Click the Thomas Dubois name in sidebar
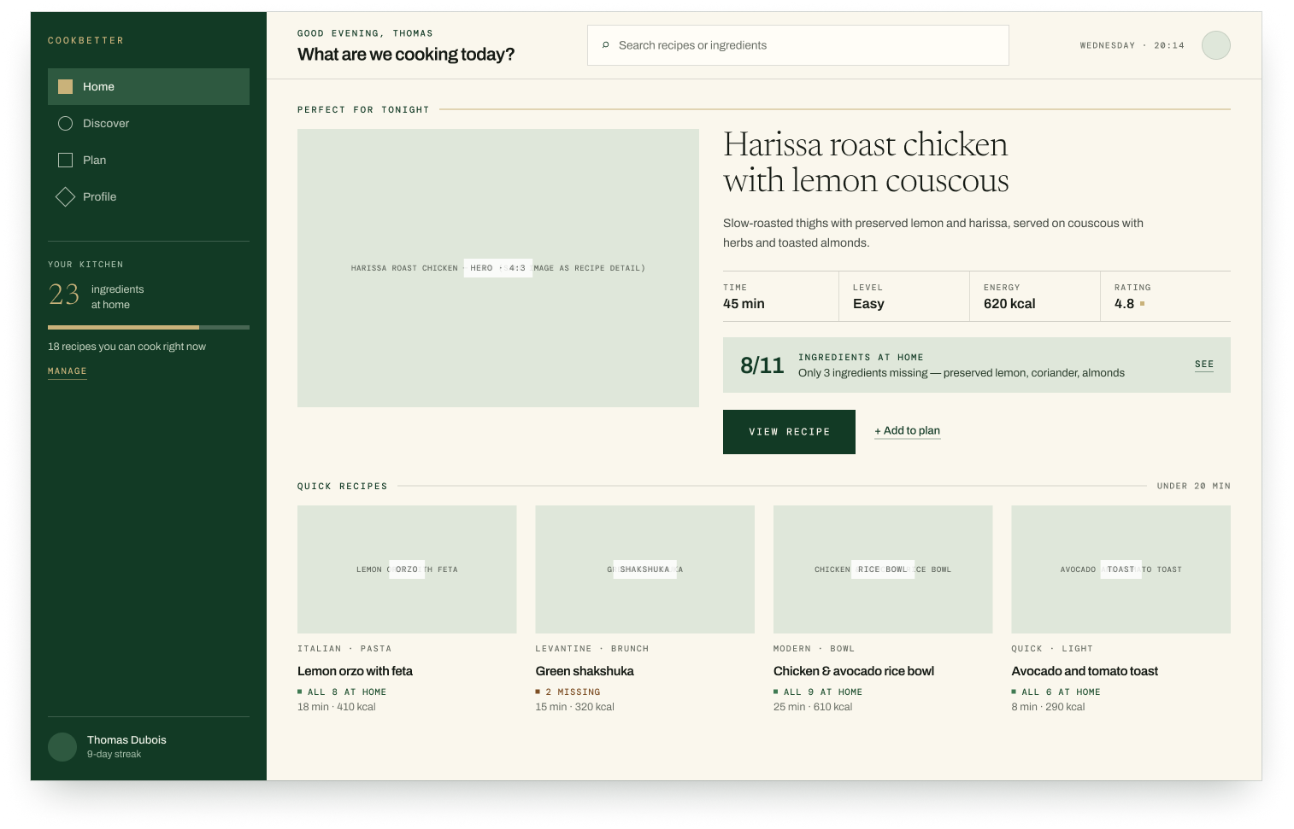Image resolution: width=1294 pixels, height=829 pixels. coord(126,740)
